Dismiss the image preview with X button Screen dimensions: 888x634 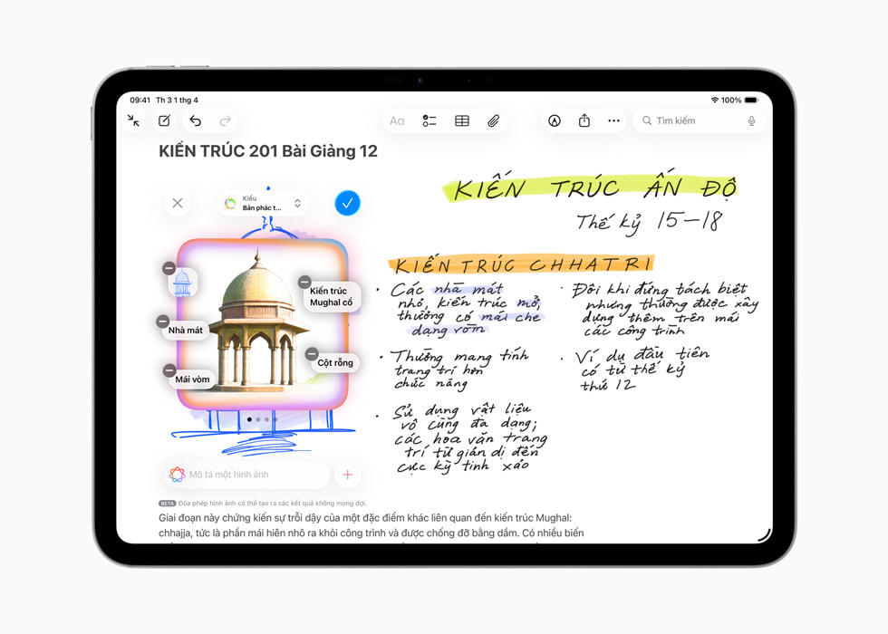coord(177,203)
